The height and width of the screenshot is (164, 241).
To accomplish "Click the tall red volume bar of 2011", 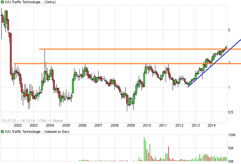I will (x=168, y=154).
